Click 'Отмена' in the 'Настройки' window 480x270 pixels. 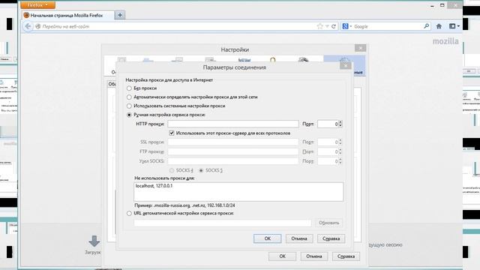click(x=314, y=256)
